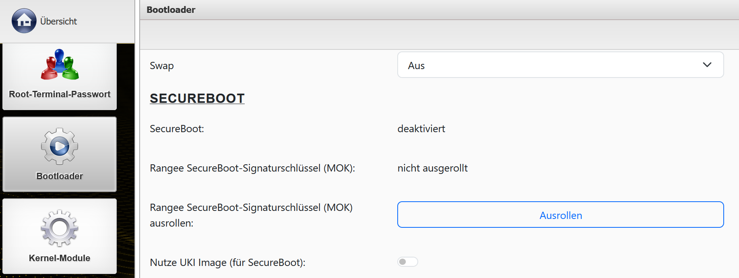Click the underlined SECUREBOOT heading
739x278 pixels.
pos(197,98)
